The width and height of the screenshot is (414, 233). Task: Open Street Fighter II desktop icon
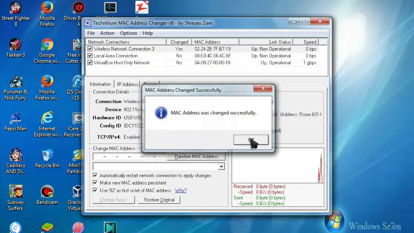pyautogui.click(x=16, y=14)
